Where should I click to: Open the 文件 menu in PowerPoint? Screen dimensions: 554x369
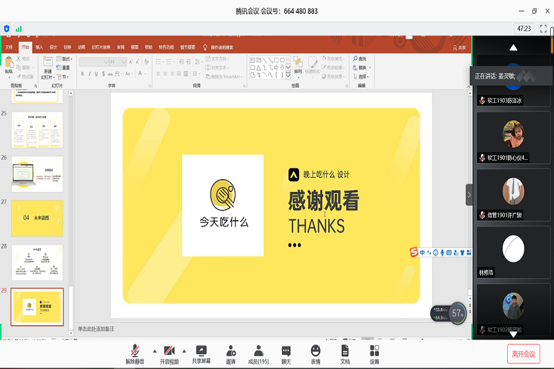pos(9,47)
